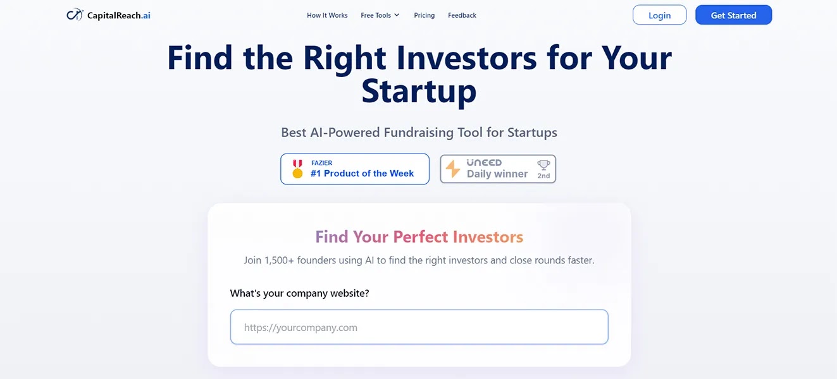The image size is (837, 379).
Task: Click the "Join 1,500+ founders" text
Action: tap(419, 260)
